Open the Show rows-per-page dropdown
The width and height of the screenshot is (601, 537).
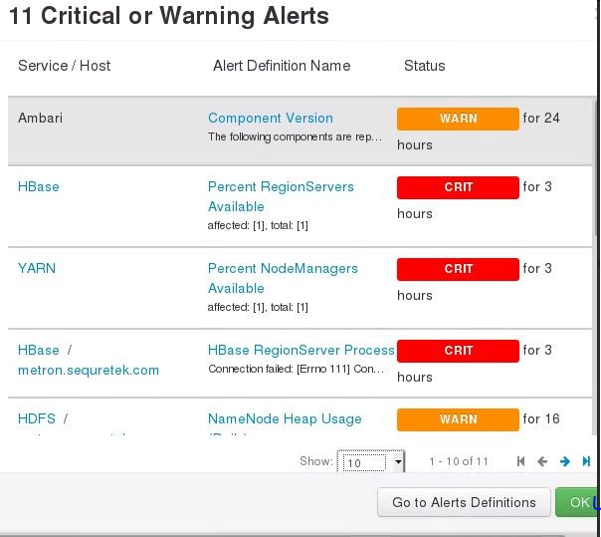coord(372,462)
